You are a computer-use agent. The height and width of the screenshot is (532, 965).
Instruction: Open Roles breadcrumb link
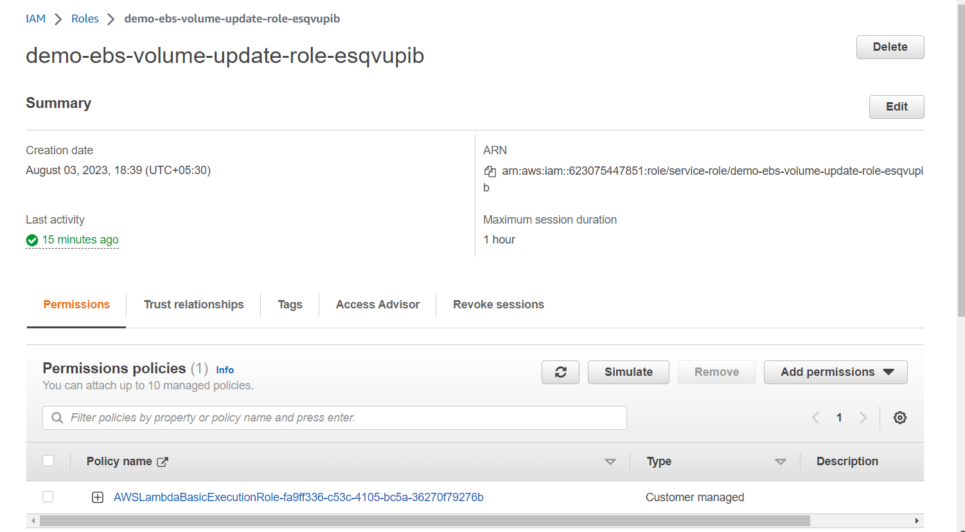[x=85, y=19]
